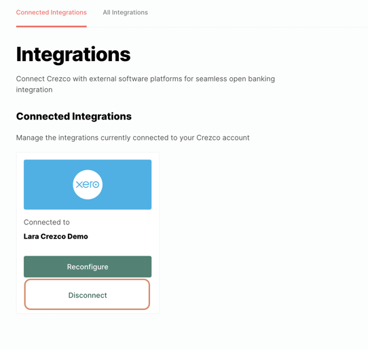Click the word 'Crezco' in the top description
The height and width of the screenshot is (350, 368).
[58, 79]
